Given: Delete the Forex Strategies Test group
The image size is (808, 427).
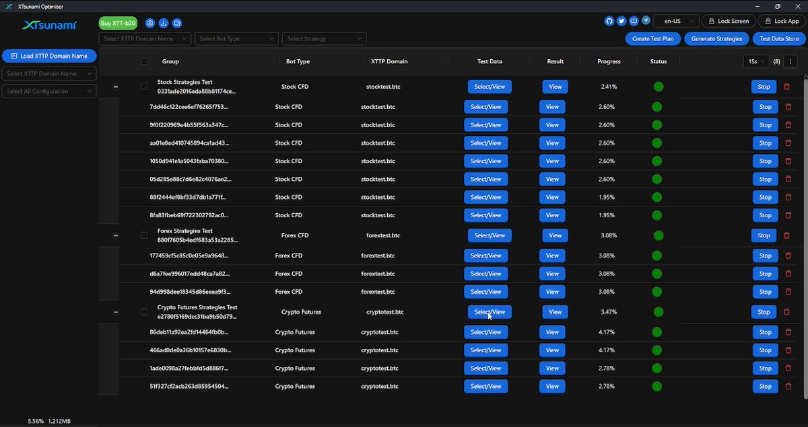Looking at the screenshot, I should pos(786,235).
